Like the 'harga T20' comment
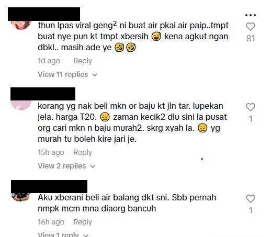The width and height of the screenshot is (271, 237). (251, 107)
